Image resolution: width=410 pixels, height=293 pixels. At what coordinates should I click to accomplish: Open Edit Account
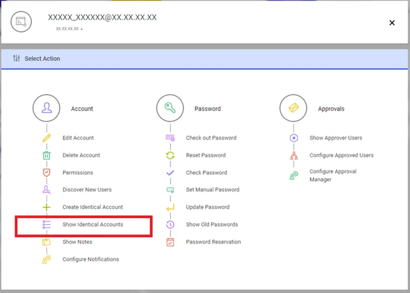coord(78,138)
